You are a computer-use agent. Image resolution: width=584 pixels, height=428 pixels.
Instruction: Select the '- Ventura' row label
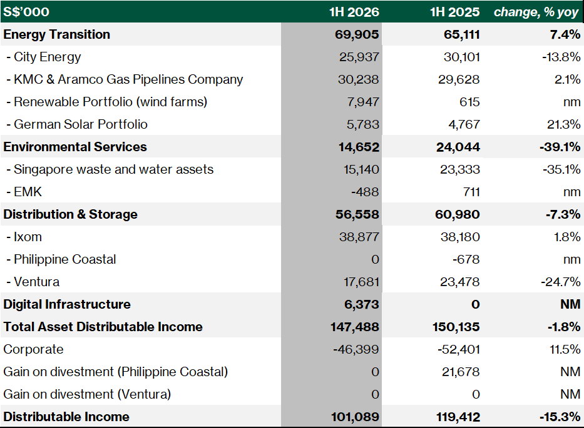point(33,282)
